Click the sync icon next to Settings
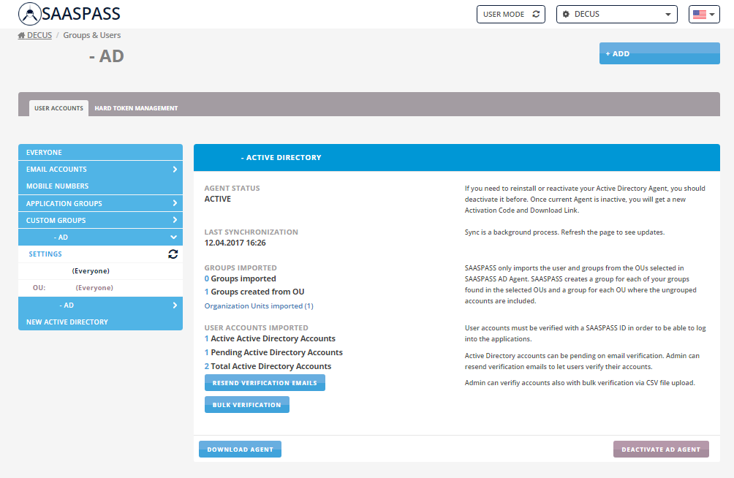The width and height of the screenshot is (734, 478). point(173,254)
